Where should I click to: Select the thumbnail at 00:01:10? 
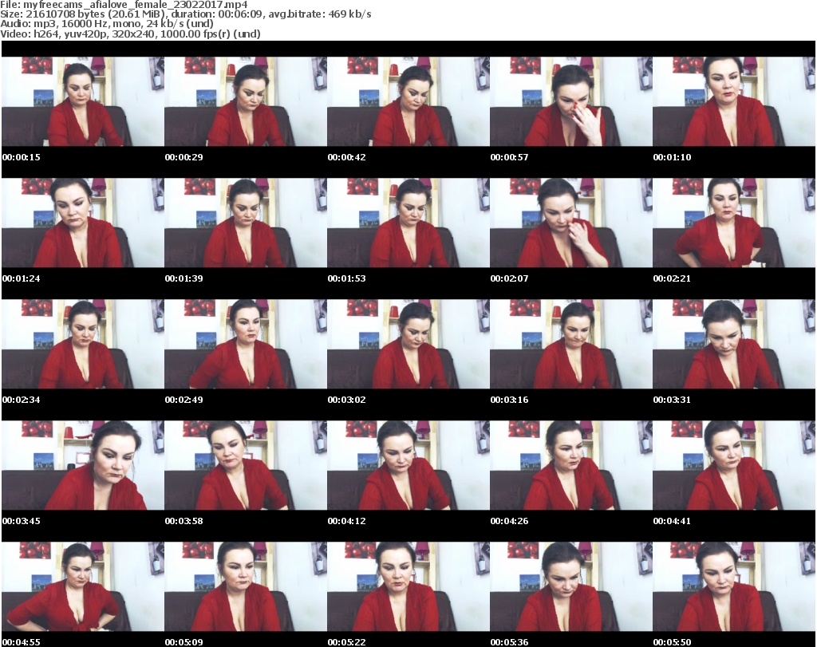[734, 101]
